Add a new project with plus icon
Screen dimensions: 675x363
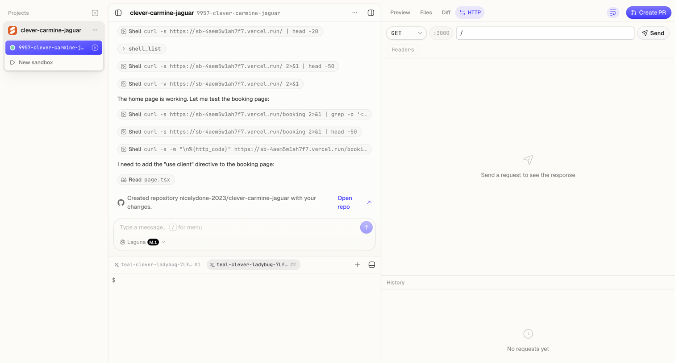(95, 13)
